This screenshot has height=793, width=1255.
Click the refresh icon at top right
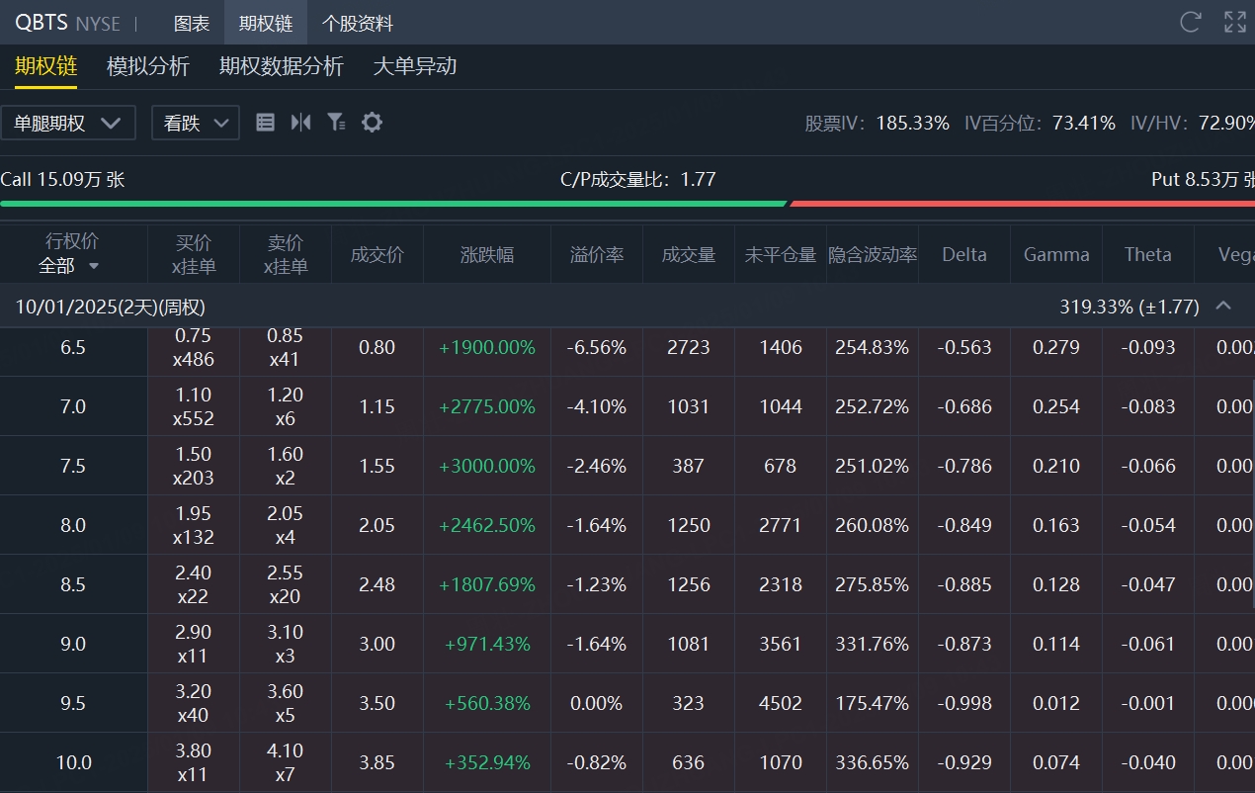1191,22
